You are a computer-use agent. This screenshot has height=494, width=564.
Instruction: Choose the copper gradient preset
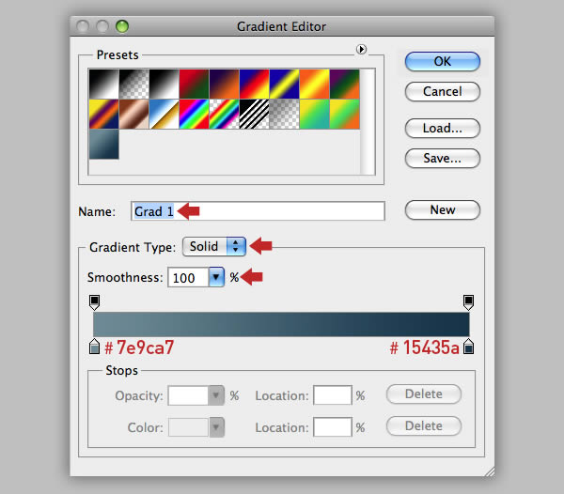click(x=134, y=115)
